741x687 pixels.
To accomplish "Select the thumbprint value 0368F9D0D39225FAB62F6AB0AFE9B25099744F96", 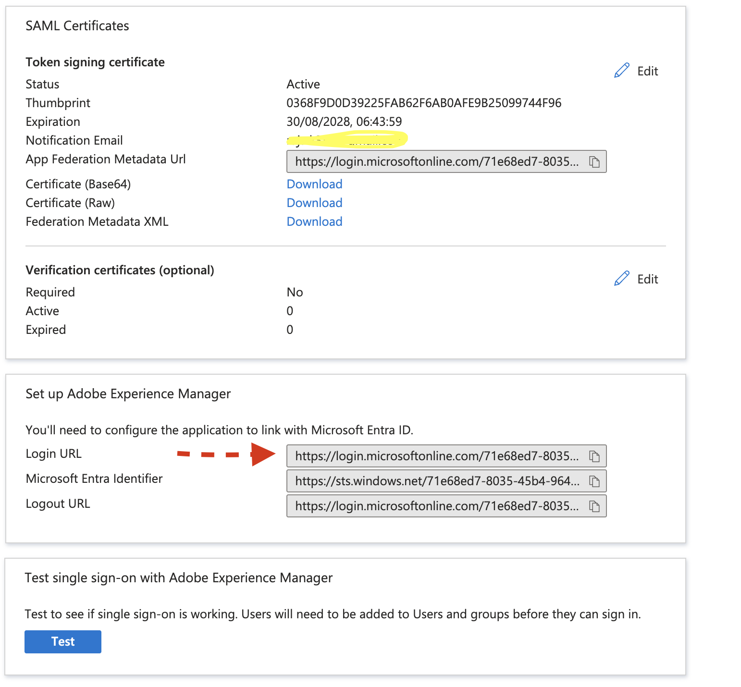I will pyautogui.click(x=424, y=103).
